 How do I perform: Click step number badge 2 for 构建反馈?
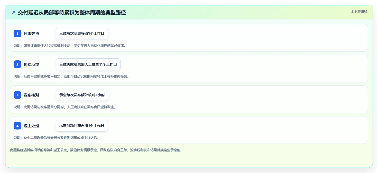tap(17, 64)
